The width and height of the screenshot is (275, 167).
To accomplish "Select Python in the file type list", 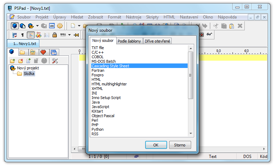I will (97, 129).
